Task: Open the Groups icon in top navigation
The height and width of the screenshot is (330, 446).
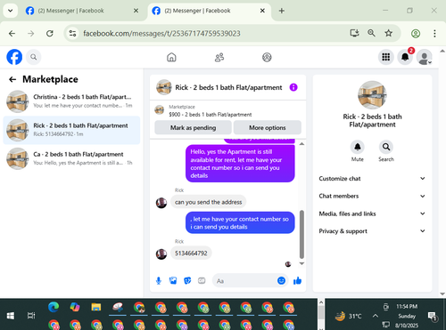Action: click(x=267, y=57)
